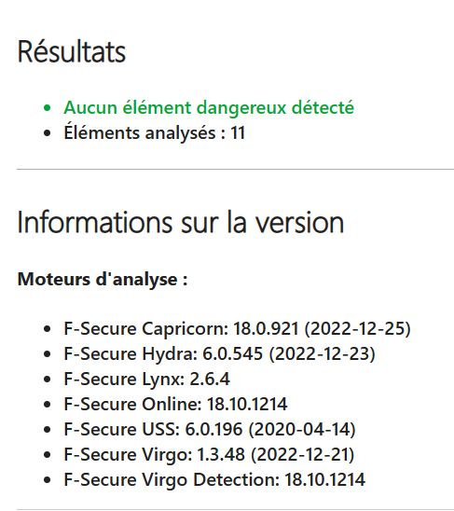The image size is (454, 511).
Task: Select the F-Secure Virgo 1.3.48 line
Action: (x=209, y=455)
